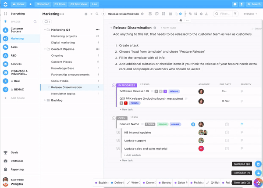Open the Notepad floating button
The height and width of the screenshot is (188, 263).
pos(242,164)
